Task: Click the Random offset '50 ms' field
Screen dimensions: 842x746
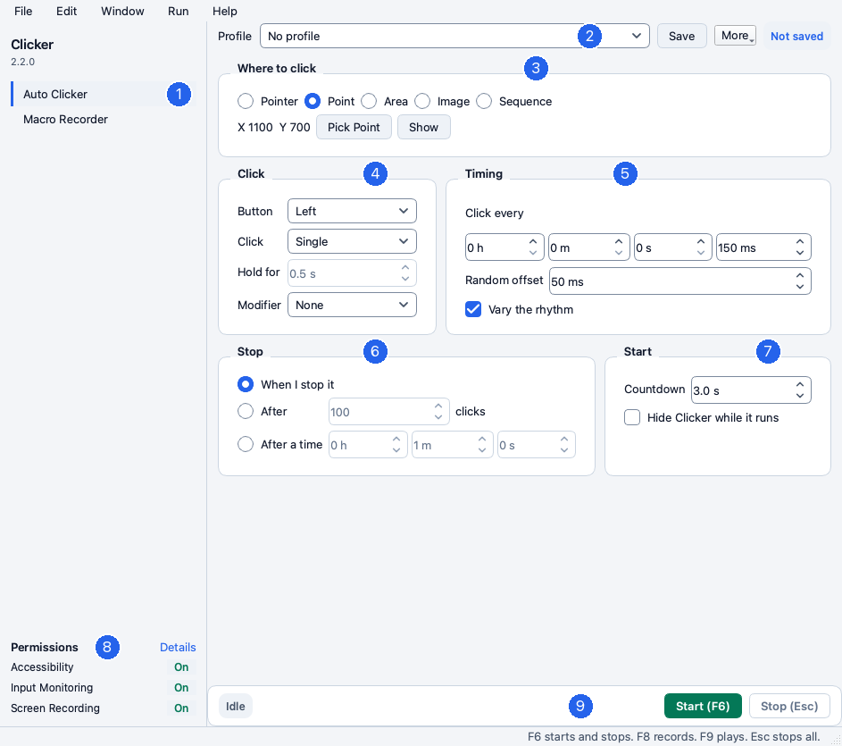Action: (x=679, y=281)
